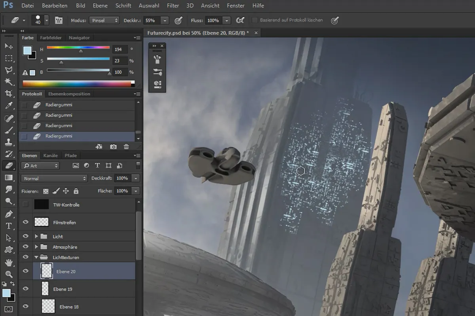475x316 pixels.
Task: Select the Rectangular Marquee tool
Action: pos(8,58)
